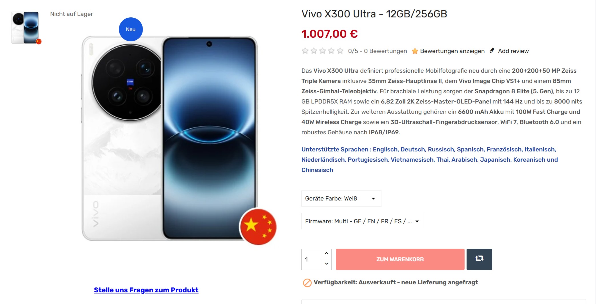This screenshot has height=304, width=596.
Task: Click into the quantity input field
Action: tap(312, 259)
